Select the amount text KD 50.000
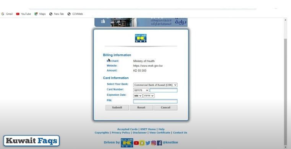The width and height of the screenshot is (291, 149). click(140, 70)
